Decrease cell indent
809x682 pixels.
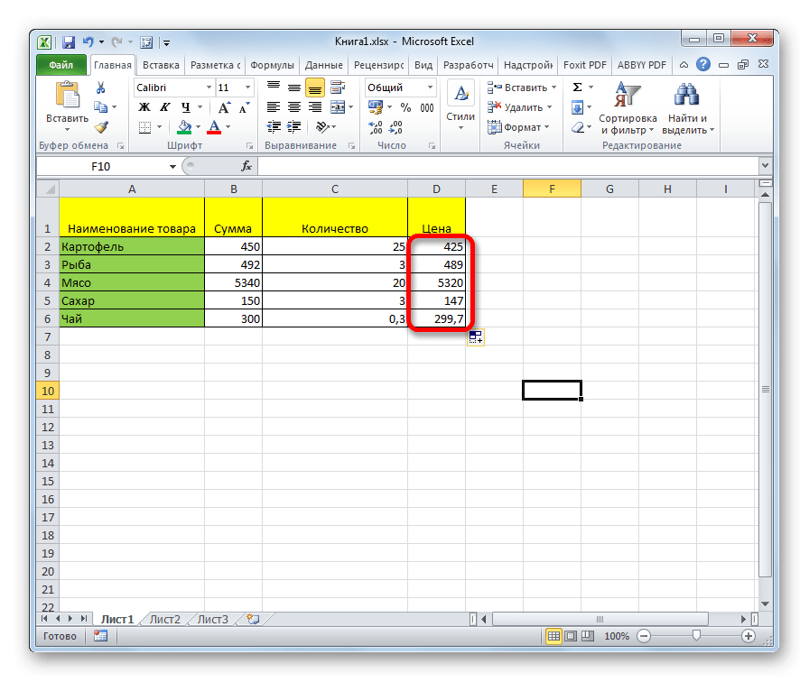coord(274,127)
